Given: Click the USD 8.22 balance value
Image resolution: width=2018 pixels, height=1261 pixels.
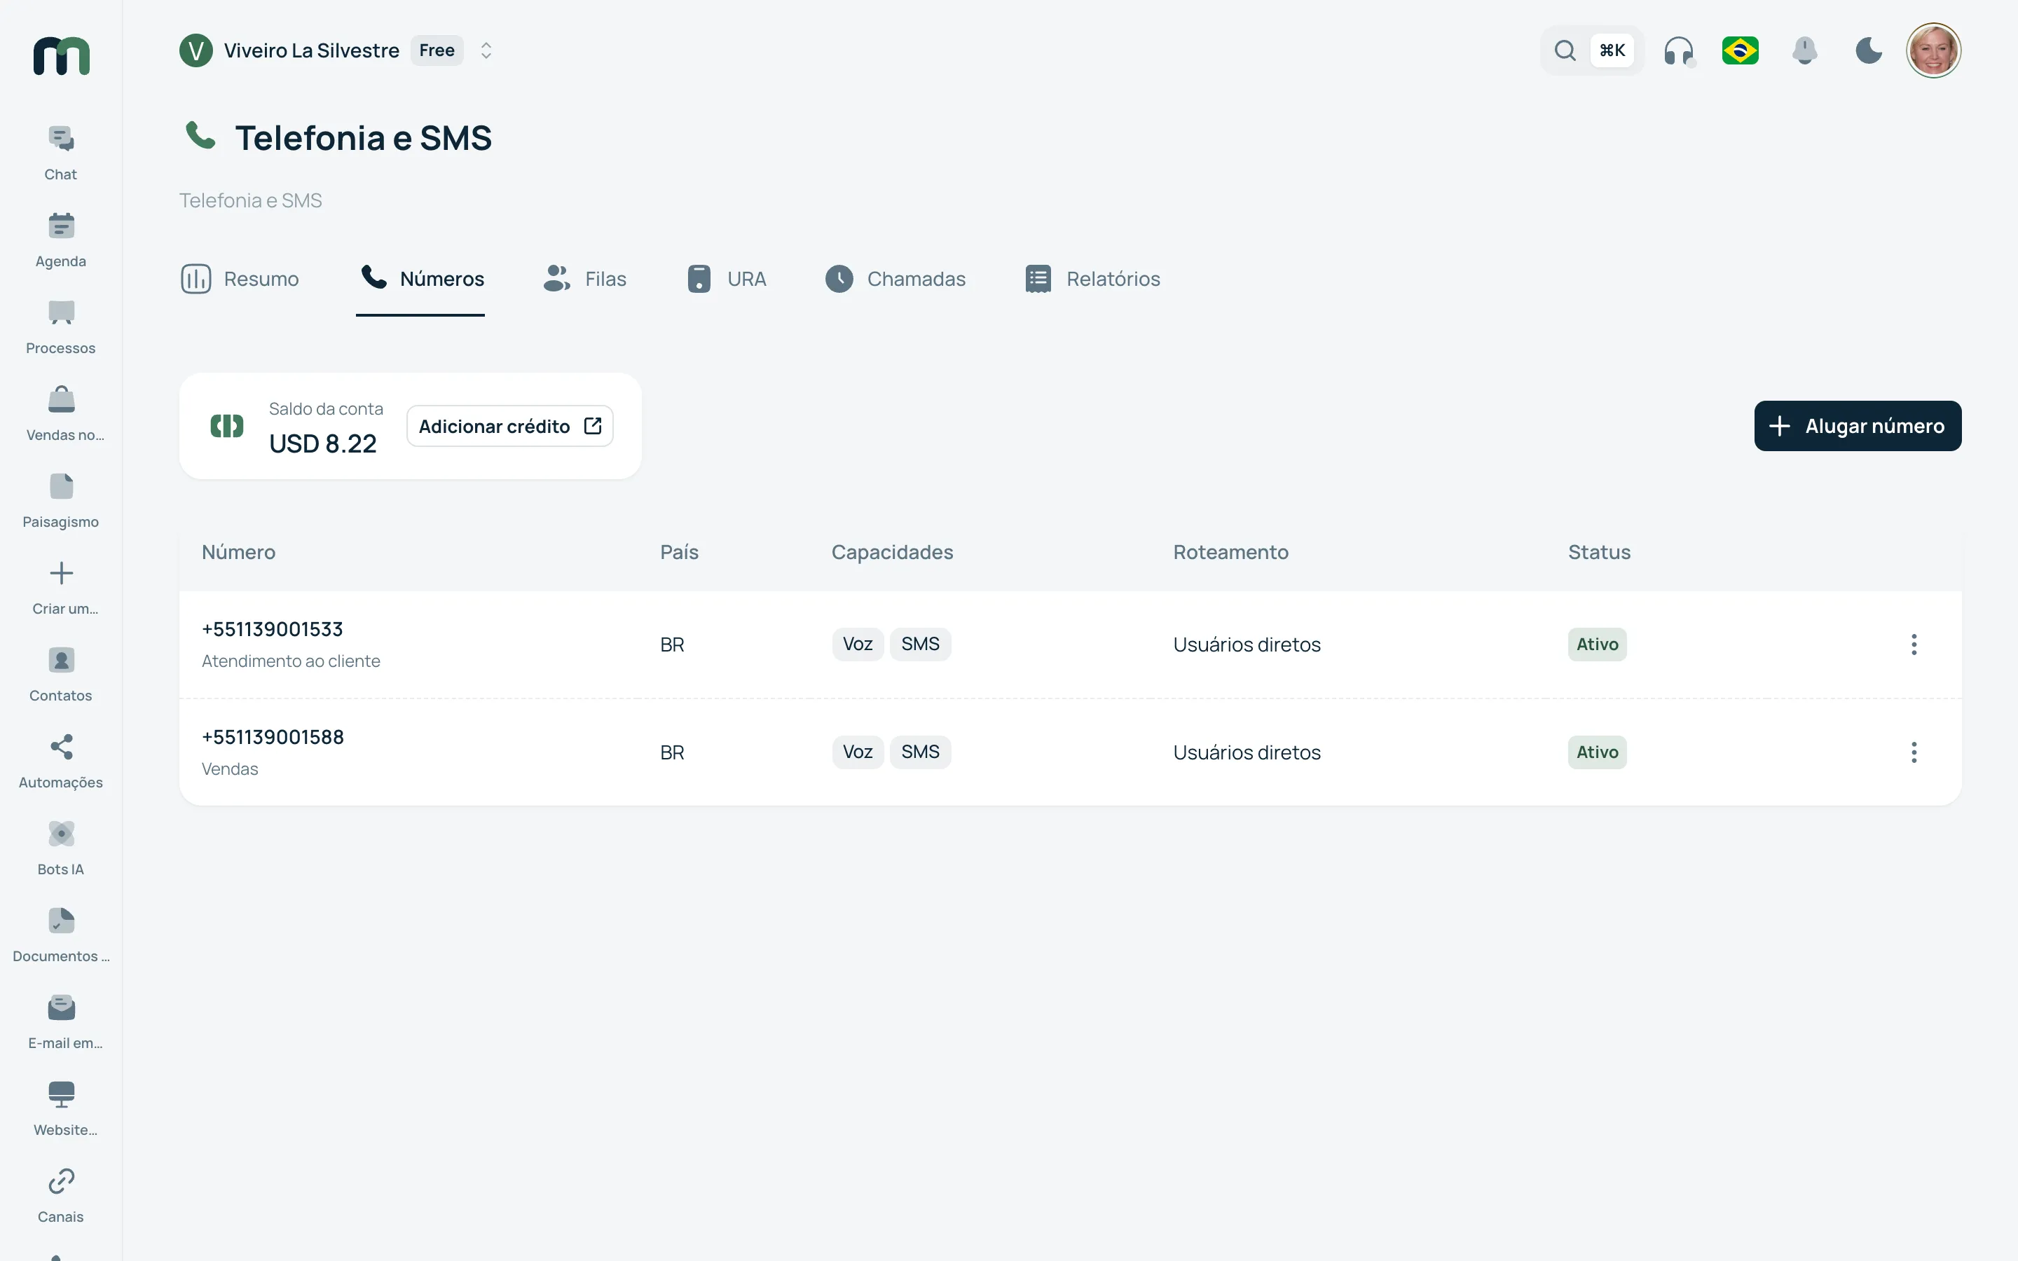Looking at the screenshot, I should [323, 443].
